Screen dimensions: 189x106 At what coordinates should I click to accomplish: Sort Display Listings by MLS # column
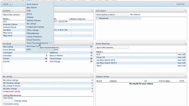coord(99,81)
